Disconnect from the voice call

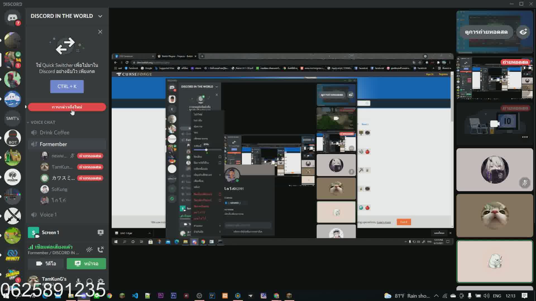point(101,250)
